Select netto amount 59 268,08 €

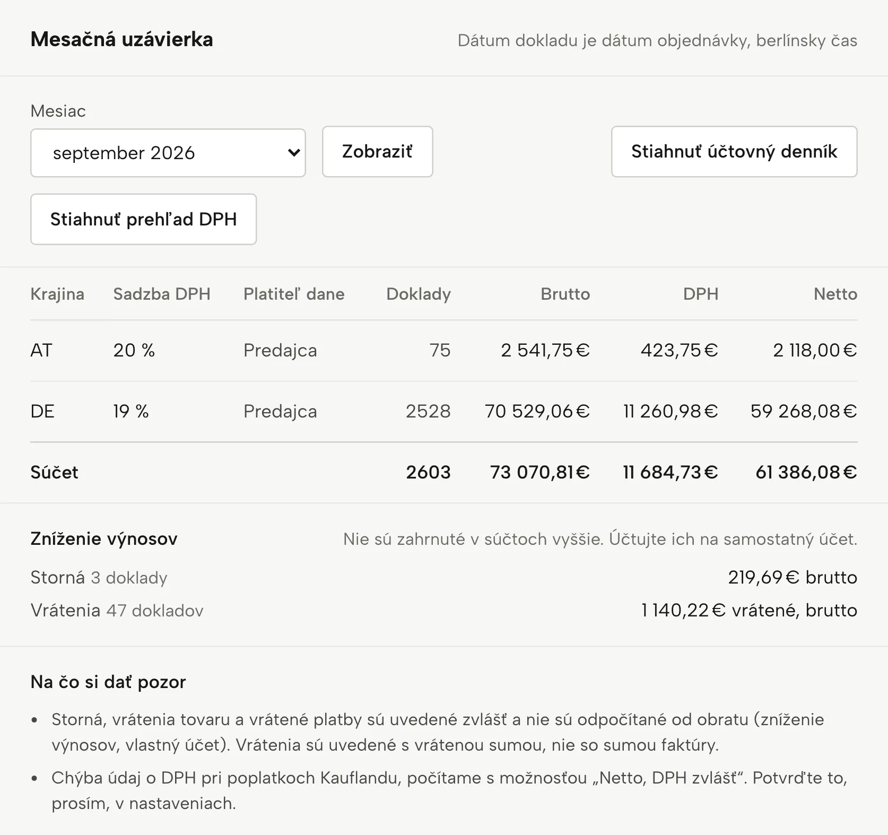(x=804, y=411)
